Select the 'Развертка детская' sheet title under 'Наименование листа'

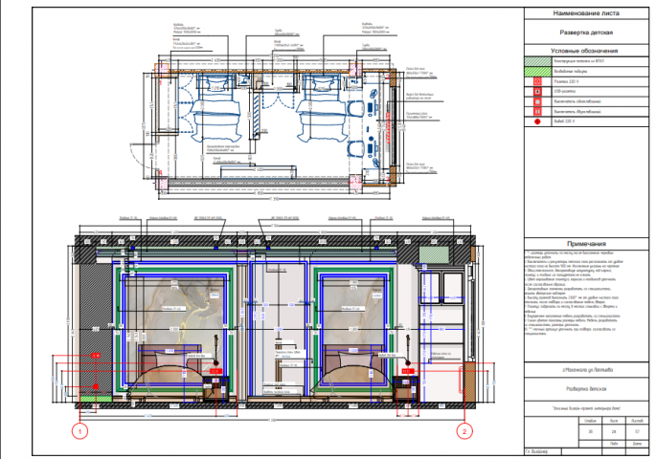(x=586, y=33)
